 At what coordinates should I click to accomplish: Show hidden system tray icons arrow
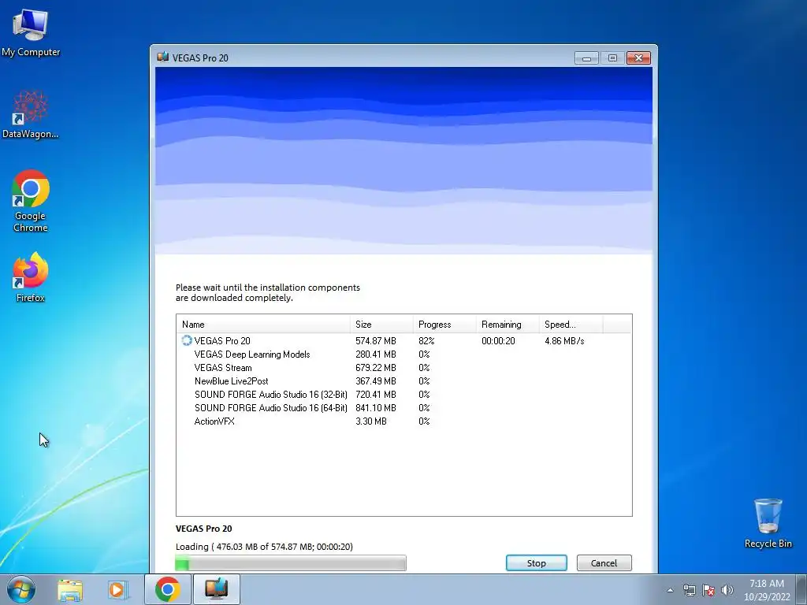pyautogui.click(x=670, y=590)
